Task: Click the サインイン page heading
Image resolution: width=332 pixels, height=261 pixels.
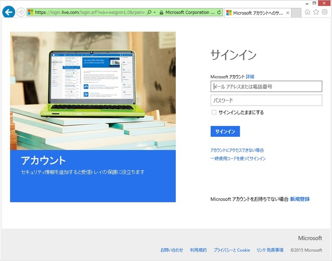Action: click(x=233, y=55)
